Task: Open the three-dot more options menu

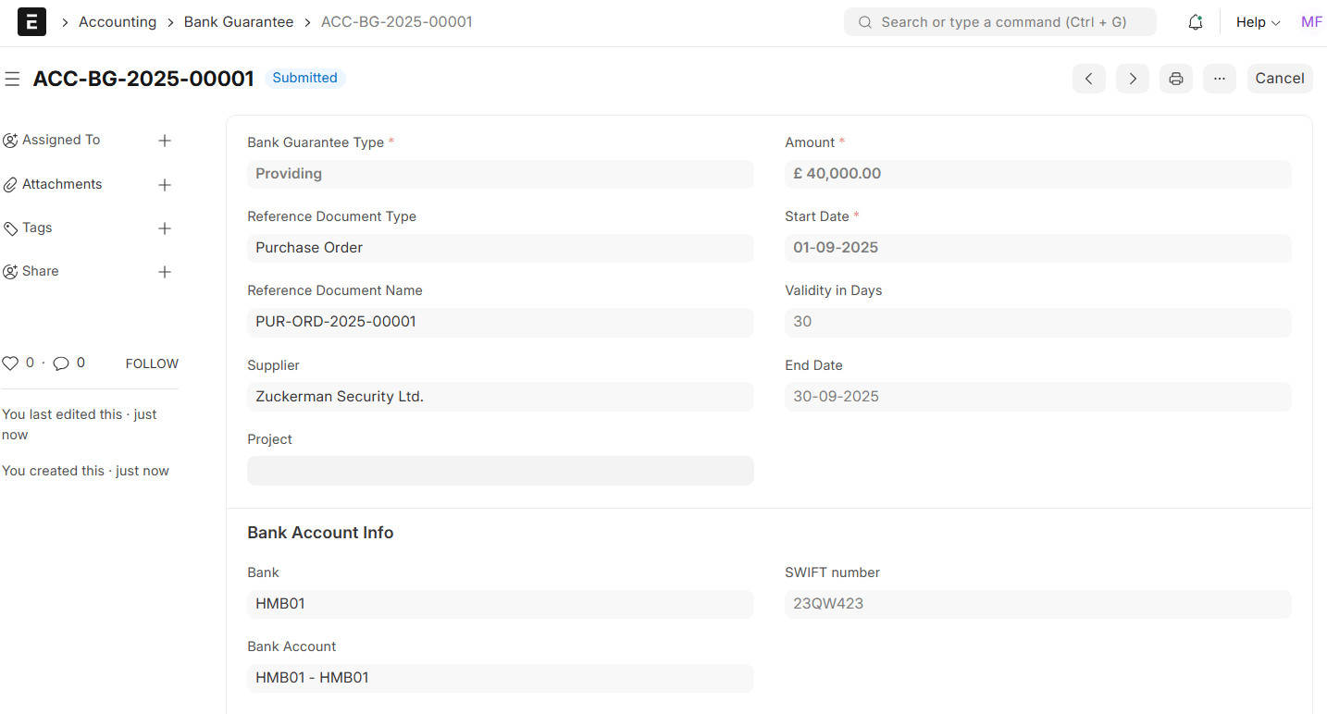Action: (1220, 79)
